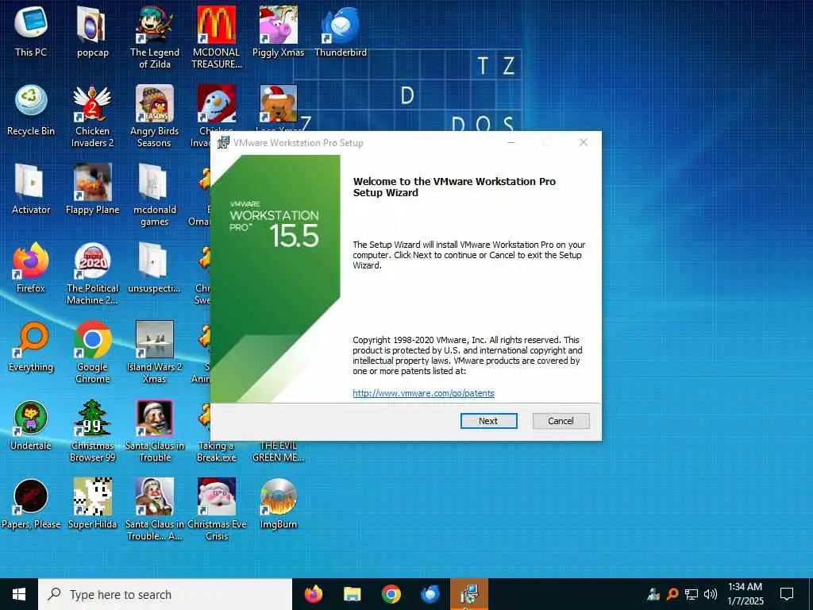Select THE EVIL GREEN ME... desktop item

point(279,451)
